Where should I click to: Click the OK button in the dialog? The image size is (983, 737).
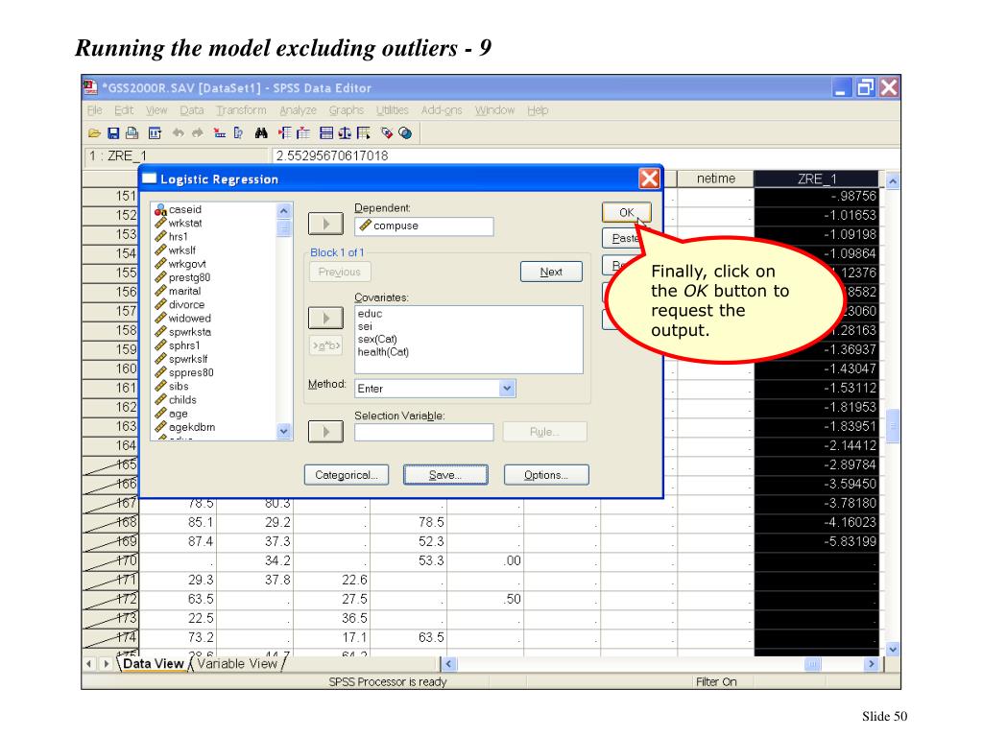pyautogui.click(x=626, y=212)
